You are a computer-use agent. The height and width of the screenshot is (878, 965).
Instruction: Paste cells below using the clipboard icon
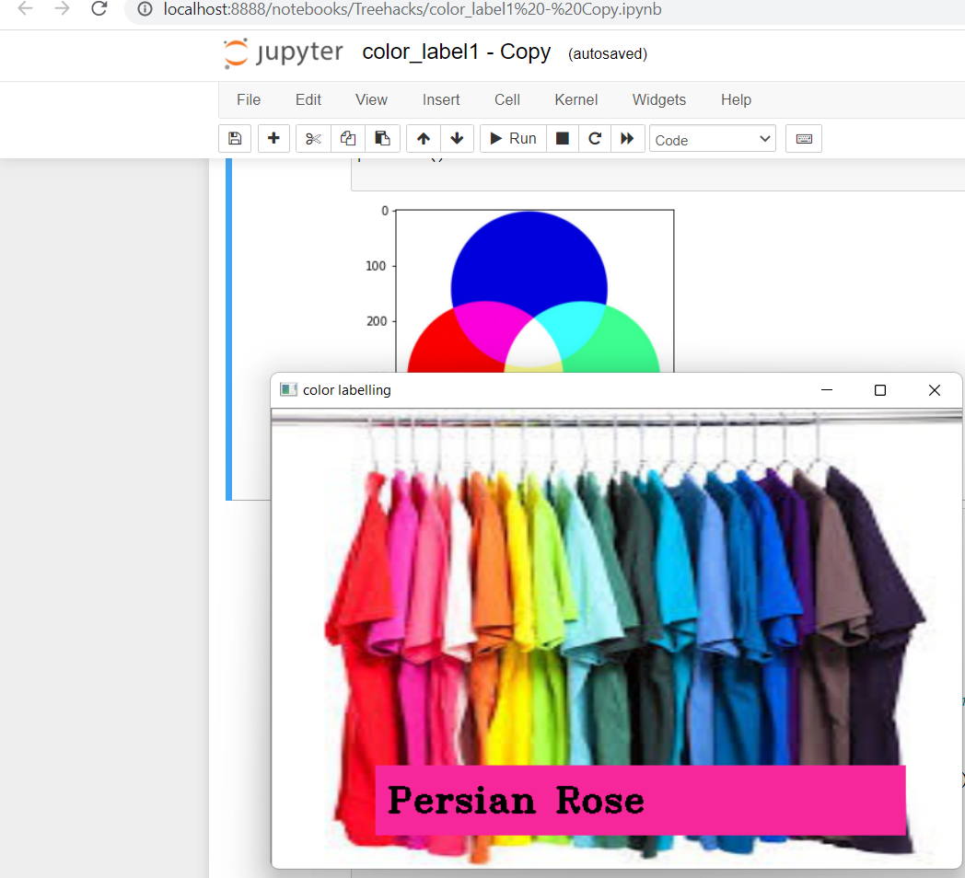383,138
